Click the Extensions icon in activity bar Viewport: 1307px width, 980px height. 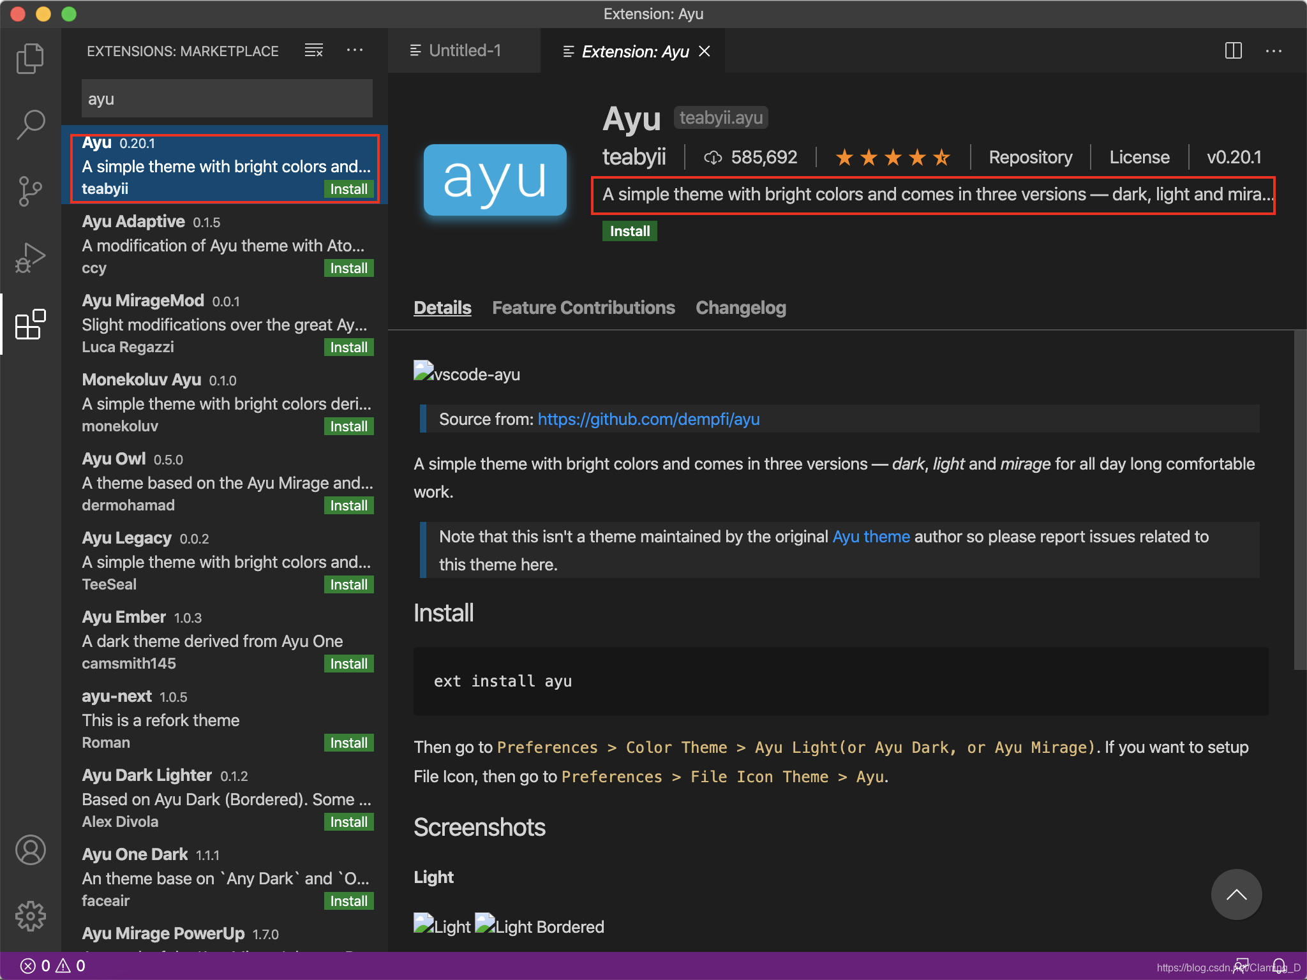30,324
